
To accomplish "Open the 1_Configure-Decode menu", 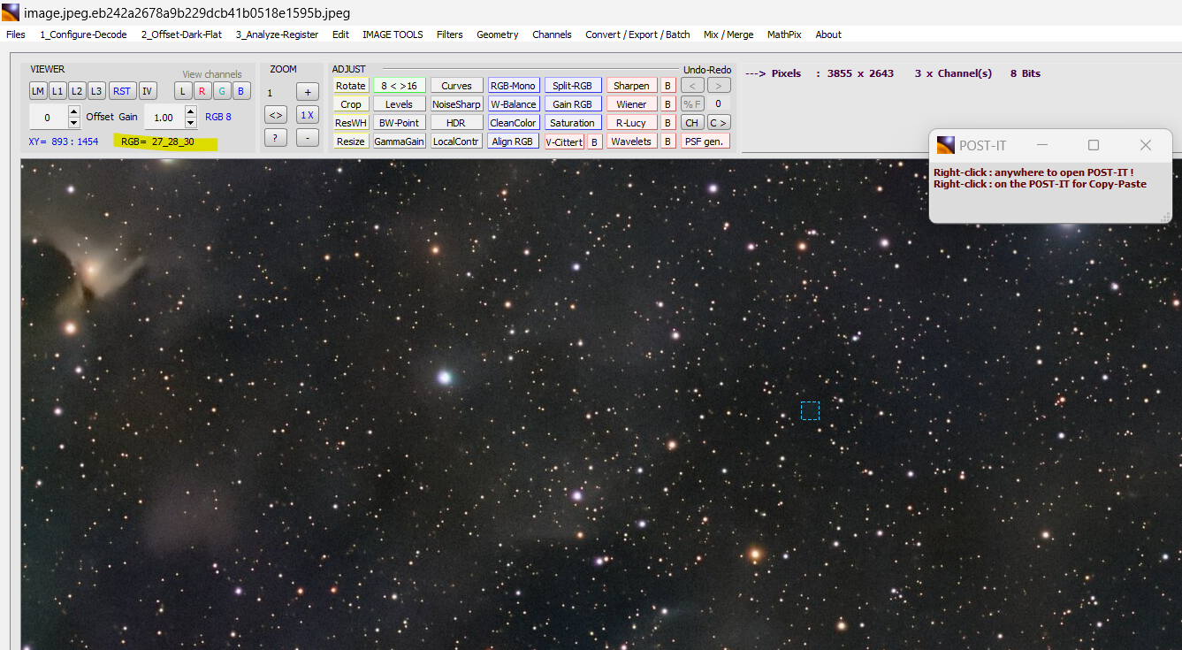I will point(83,34).
